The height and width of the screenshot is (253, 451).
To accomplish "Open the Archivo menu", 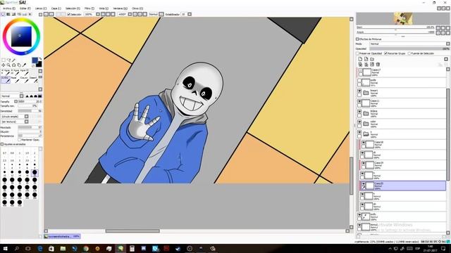I will (x=9, y=8).
